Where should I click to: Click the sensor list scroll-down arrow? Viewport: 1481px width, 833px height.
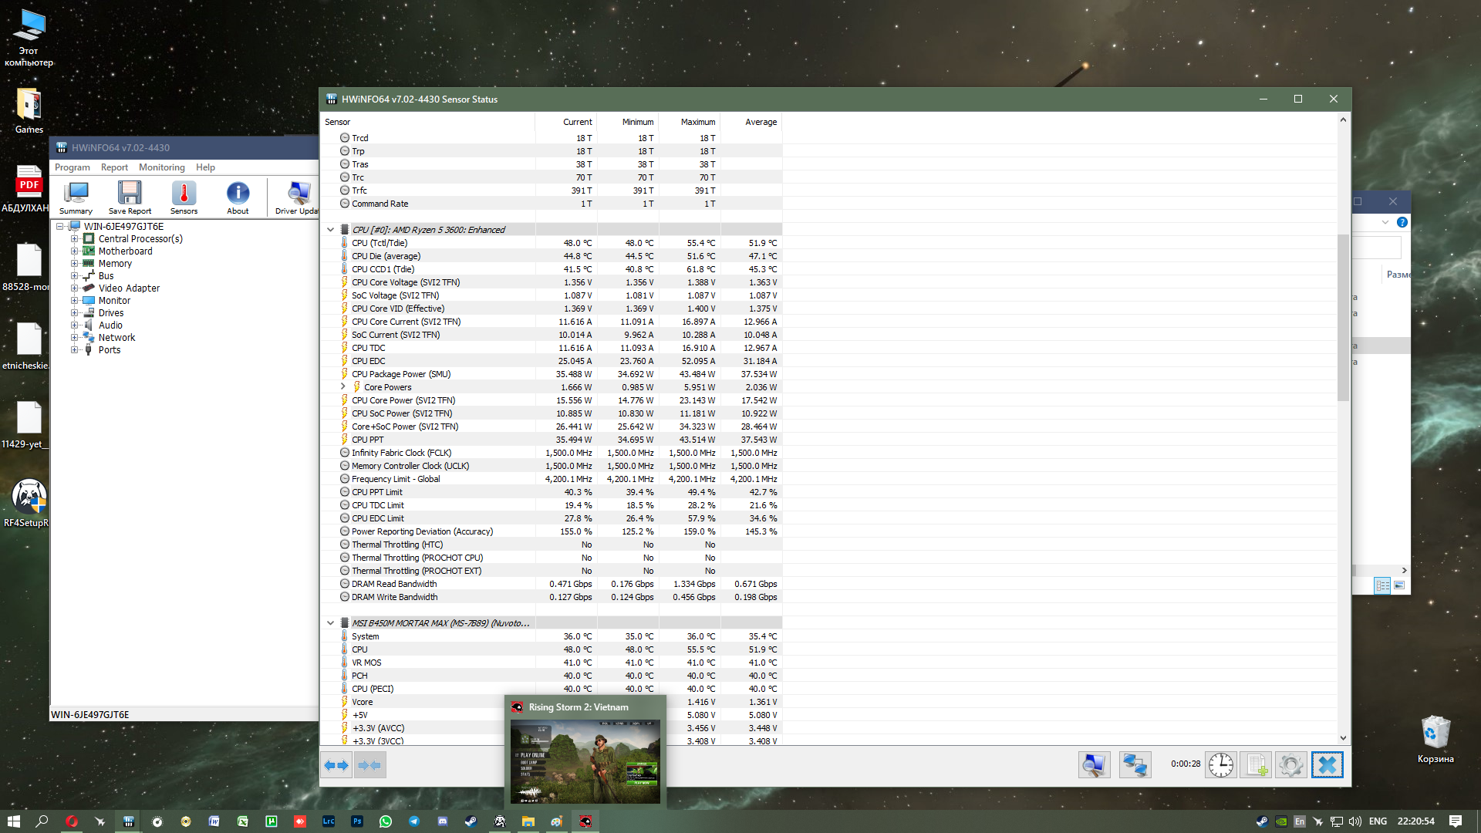coord(1343,738)
